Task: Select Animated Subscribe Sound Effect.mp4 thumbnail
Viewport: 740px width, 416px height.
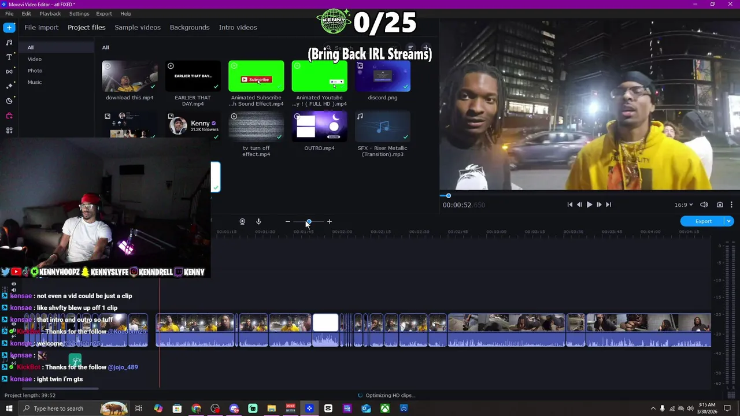Action: point(256,76)
